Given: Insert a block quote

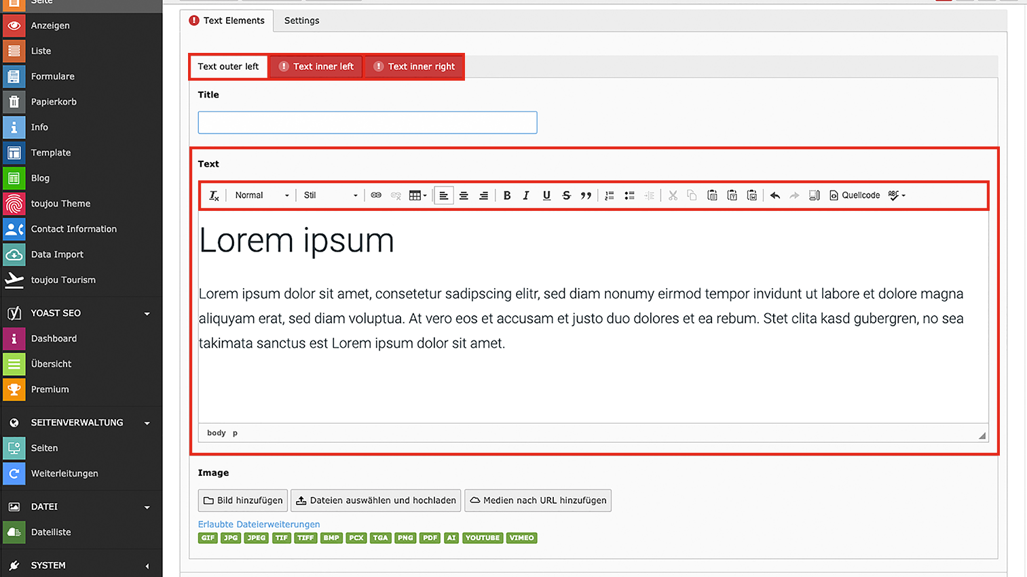Looking at the screenshot, I should pyautogui.click(x=586, y=195).
